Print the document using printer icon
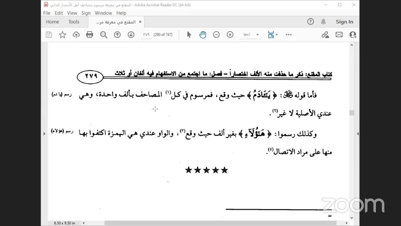 coord(90,35)
